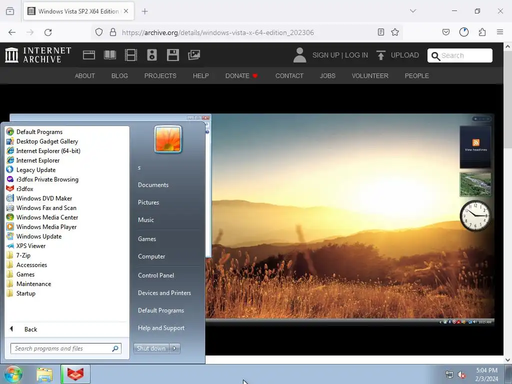Click the LOG IN link

[x=356, y=55]
